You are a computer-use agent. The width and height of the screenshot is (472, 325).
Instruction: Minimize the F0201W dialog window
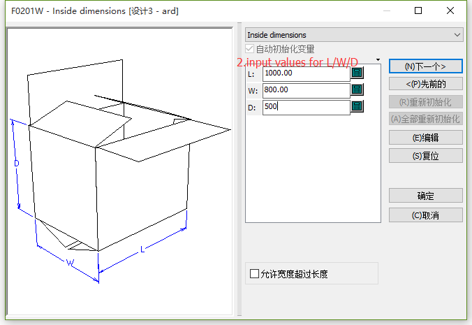386,10
